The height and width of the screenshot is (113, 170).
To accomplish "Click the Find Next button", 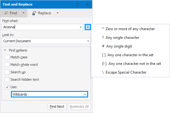I will tap(57, 106).
